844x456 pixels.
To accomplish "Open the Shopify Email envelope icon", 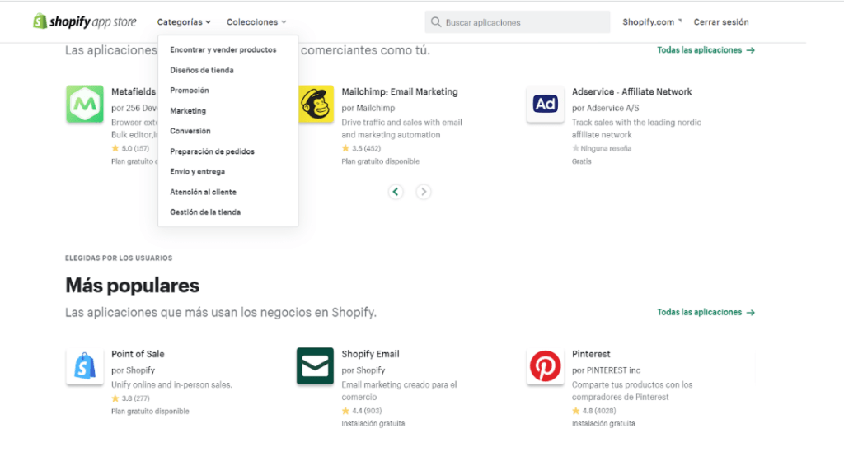I will [x=315, y=366].
